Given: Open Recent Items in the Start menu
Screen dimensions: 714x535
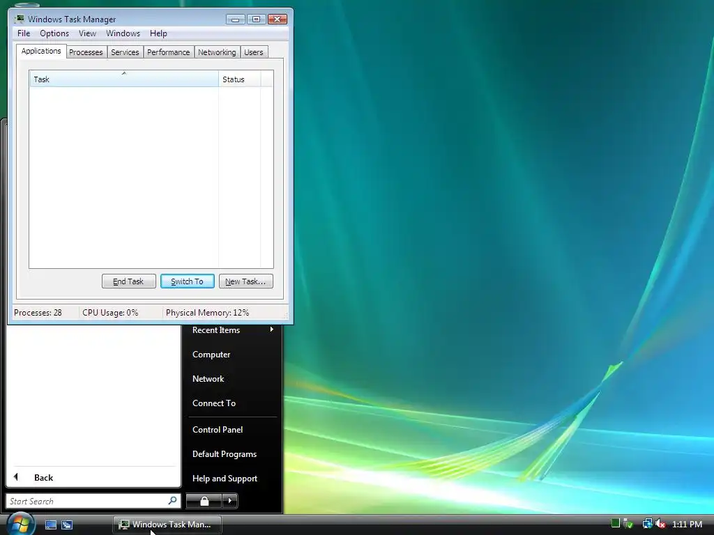Looking at the screenshot, I should [x=216, y=330].
